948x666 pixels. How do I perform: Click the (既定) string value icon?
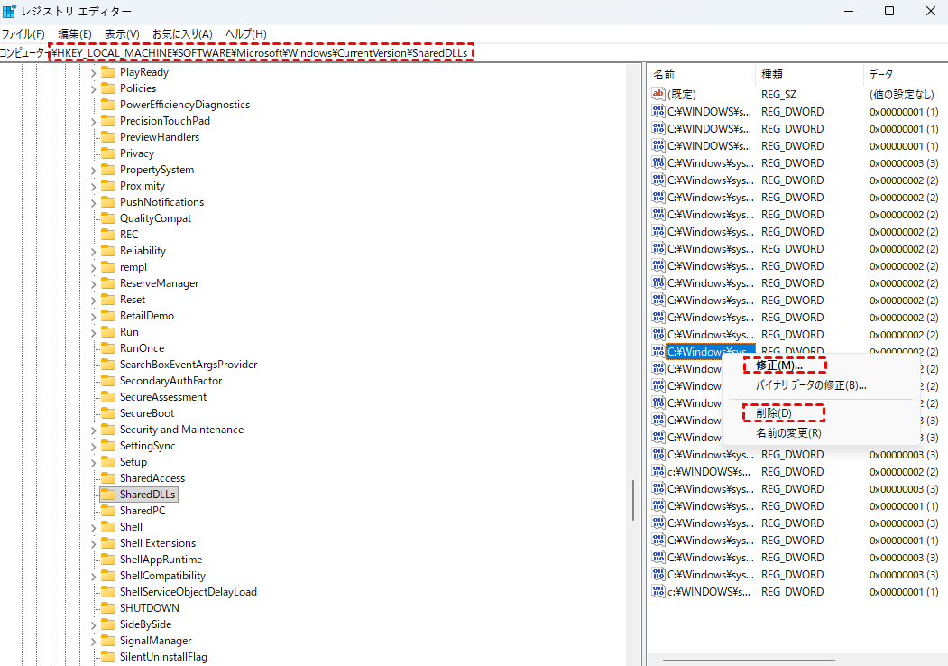tap(658, 94)
